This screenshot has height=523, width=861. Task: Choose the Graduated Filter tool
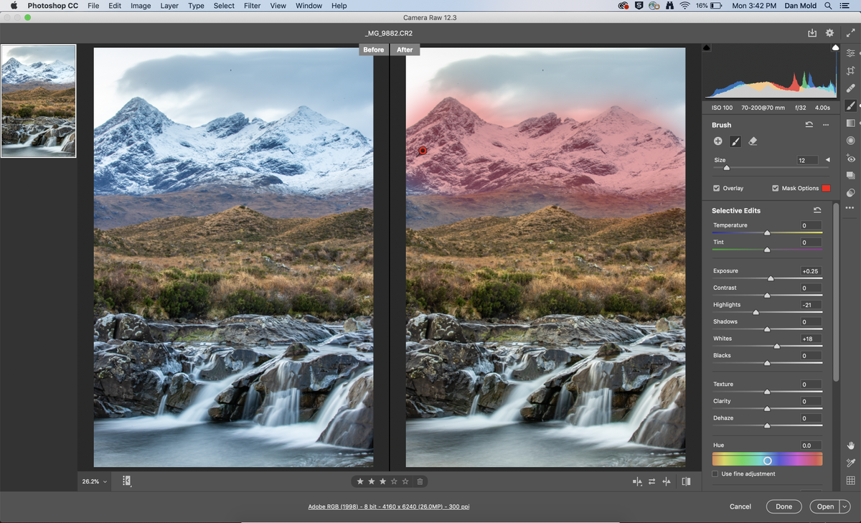(x=851, y=123)
